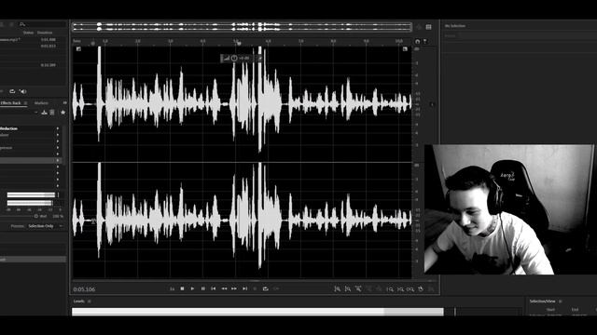The width and height of the screenshot is (597, 335).
Task: Move playhead to next marker
Action: pos(244,288)
